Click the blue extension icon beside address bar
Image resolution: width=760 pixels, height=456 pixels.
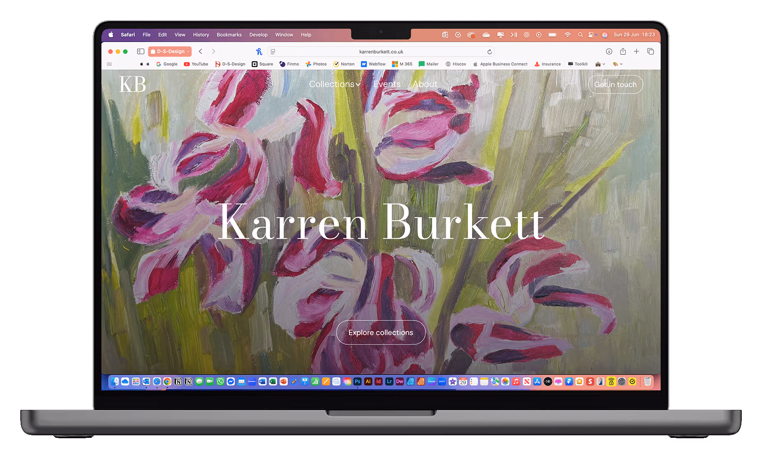point(259,52)
